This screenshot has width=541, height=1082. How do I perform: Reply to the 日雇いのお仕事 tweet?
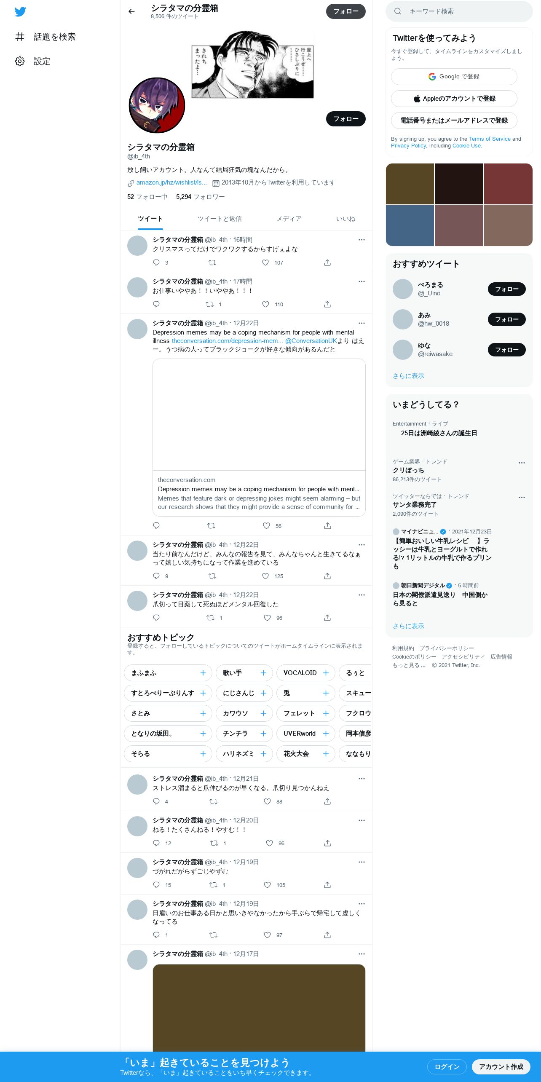pyautogui.click(x=156, y=935)
